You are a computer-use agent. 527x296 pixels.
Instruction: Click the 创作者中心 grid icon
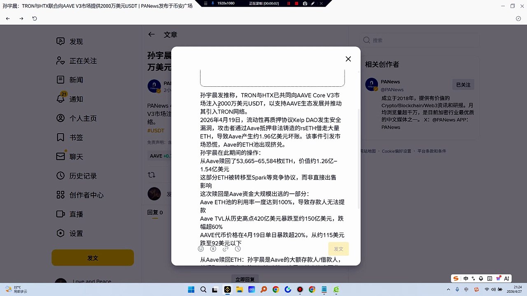pyautogui.click(x=61, y=195)
